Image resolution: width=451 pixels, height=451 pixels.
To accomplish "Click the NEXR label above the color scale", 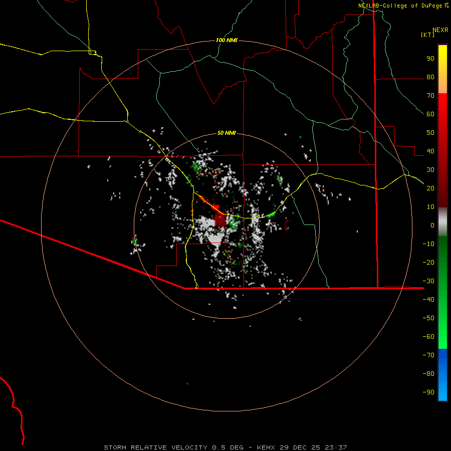I will pyautogui.click(x=440, y=30).
